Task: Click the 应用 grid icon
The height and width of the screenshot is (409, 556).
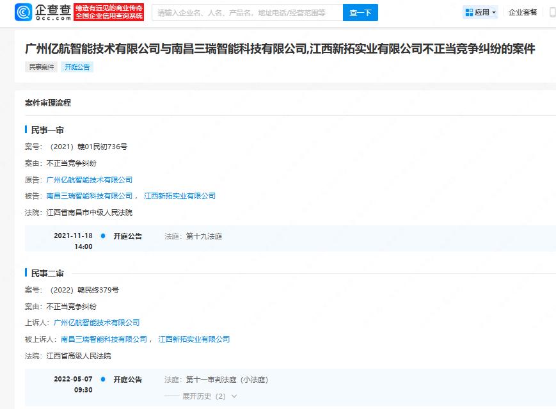Action: 469,12
